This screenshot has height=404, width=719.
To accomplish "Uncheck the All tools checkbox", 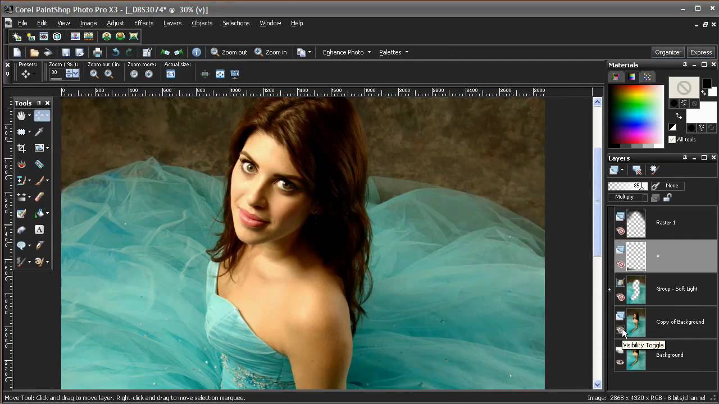I will click(672, 140).
